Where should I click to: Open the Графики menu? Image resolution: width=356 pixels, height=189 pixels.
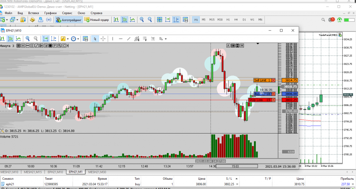50,13
